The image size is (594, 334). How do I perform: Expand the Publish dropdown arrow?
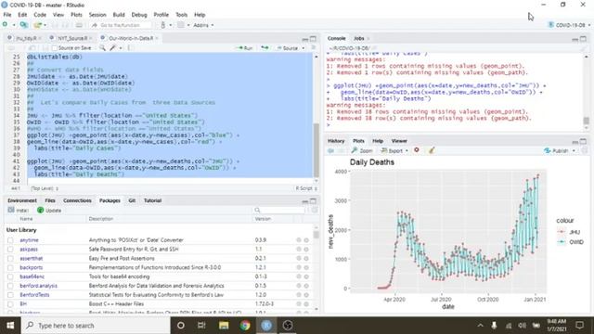pyautogui.click(x=574, y=150)
